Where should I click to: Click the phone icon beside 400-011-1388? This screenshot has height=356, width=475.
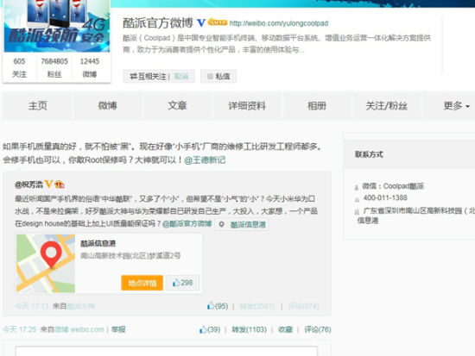click(x=357, y=199)
